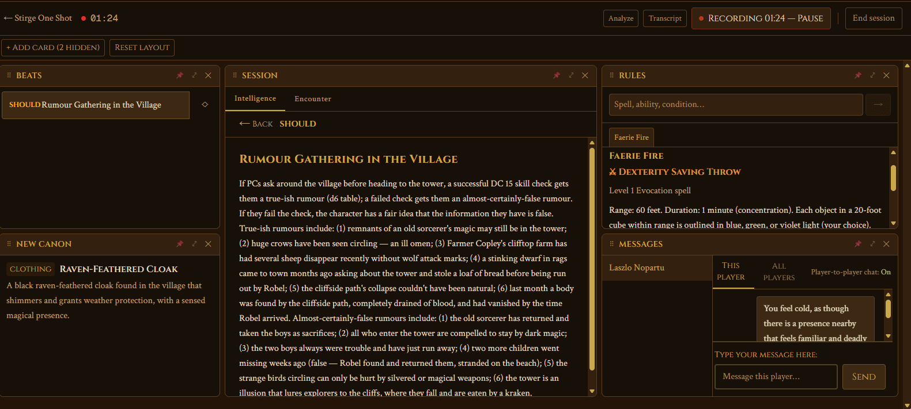Send the message to this player

[x=864, y=377]
